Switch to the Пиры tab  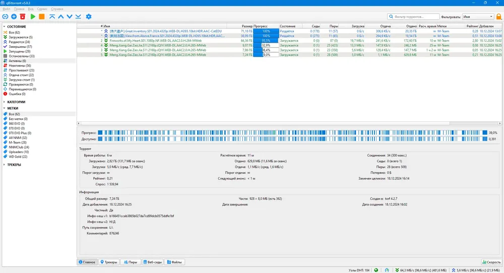(131, 262)
